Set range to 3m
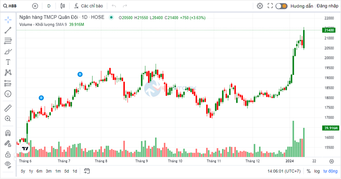This screenshot has height=179, width=341. coord(49,171)
